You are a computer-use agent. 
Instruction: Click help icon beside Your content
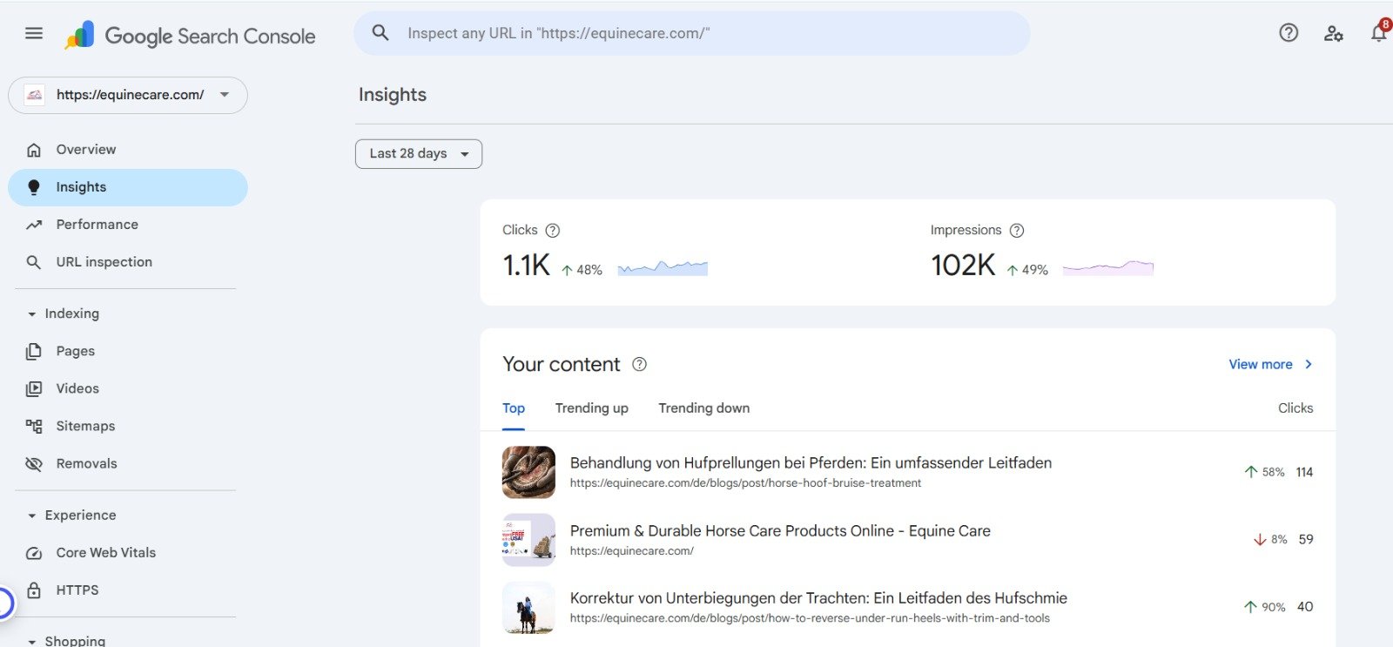click(x=639, y=364)
